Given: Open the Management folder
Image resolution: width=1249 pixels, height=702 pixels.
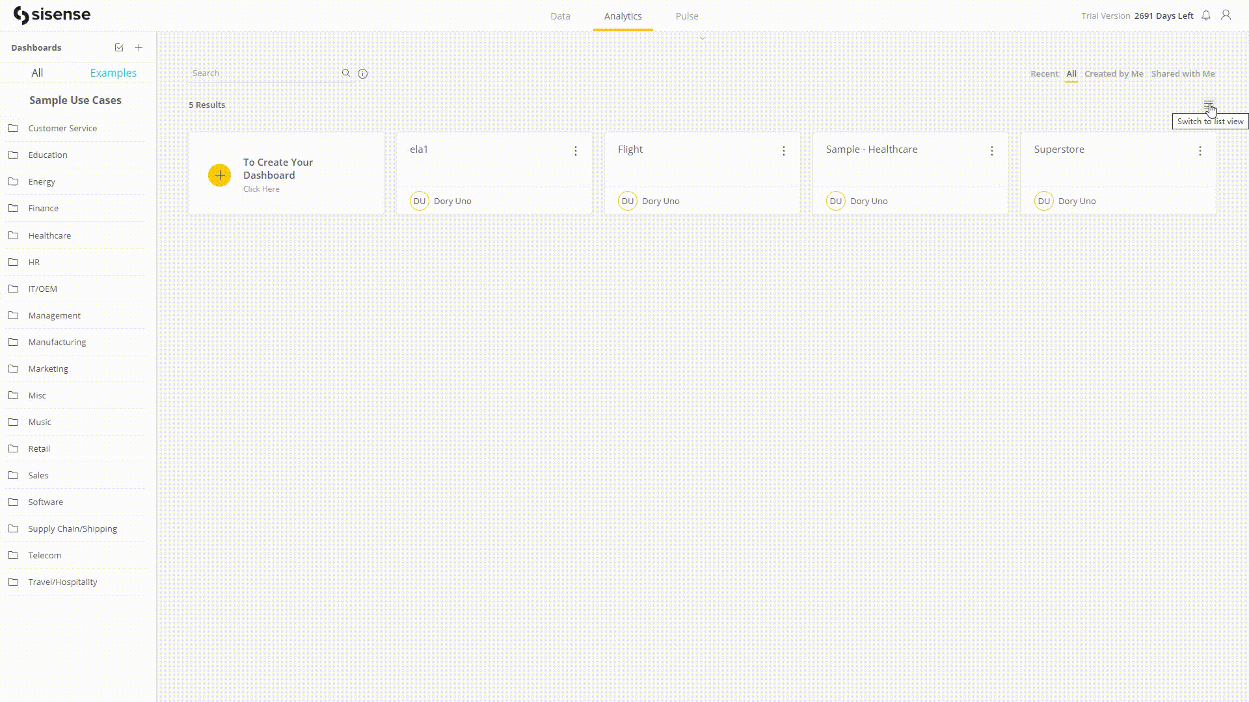Looking at the screenshot, I should point(76,315).
